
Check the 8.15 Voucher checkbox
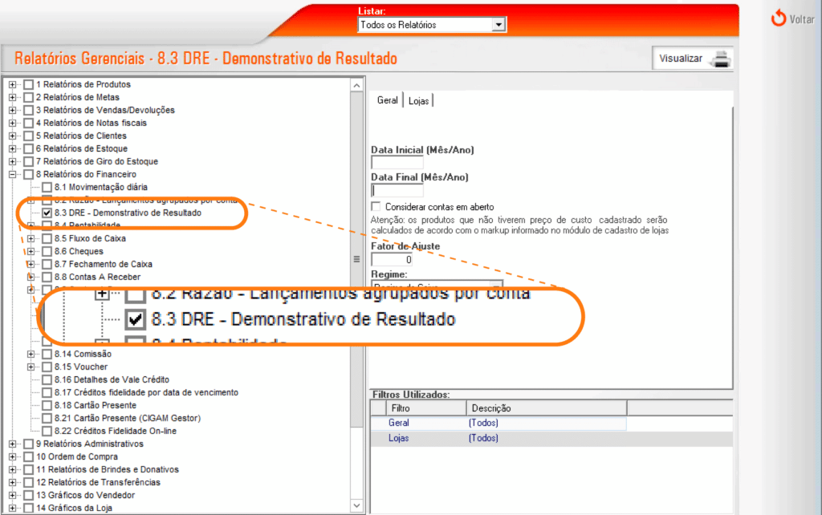[47, 367]
